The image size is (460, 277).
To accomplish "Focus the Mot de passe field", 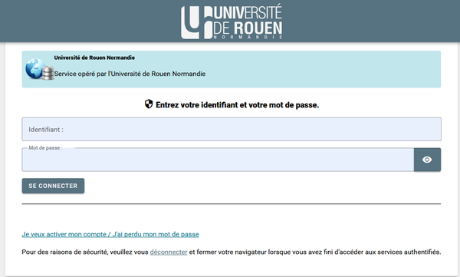I will point(218,160).
